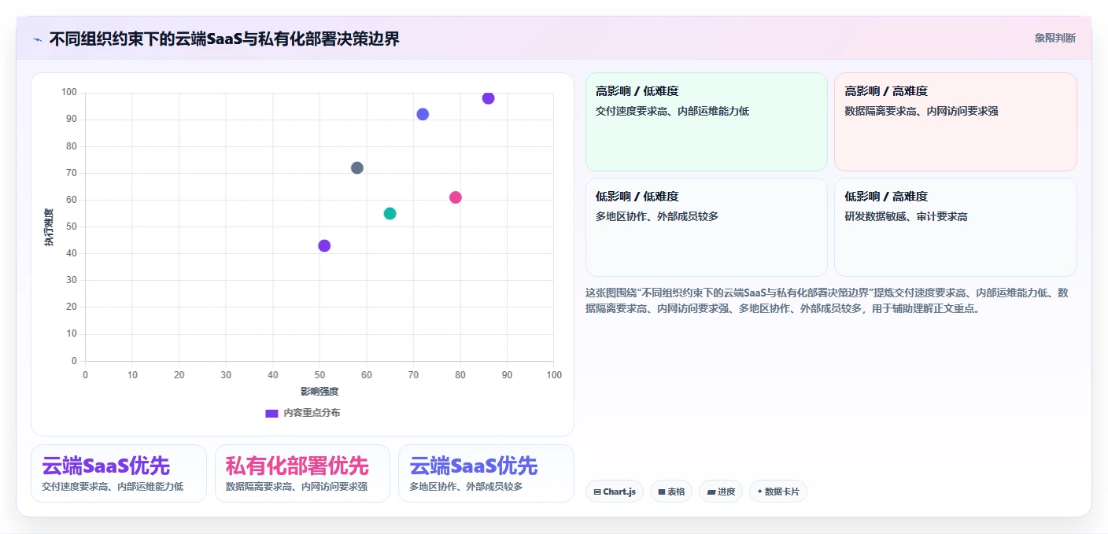Select the gray data point at impact 58
The image size is (1108, 534).
pos(357,168)
